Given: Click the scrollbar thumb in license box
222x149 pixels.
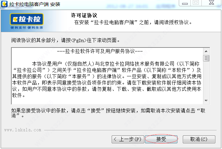Looking at the screenshot, I should pos(206,58).
